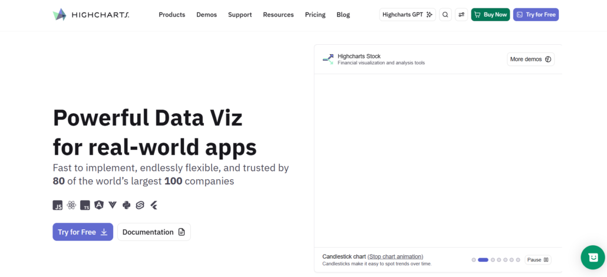Click the Stop chart animation link
The image size is (607, 277).
point(395,256)
